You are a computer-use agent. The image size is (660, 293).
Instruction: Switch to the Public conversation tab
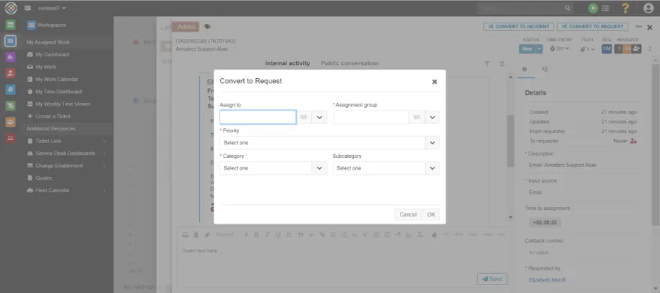[349, 63]
